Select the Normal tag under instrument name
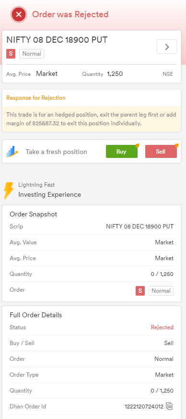 (32, 54)
